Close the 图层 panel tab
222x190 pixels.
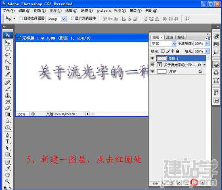[161, 38]
